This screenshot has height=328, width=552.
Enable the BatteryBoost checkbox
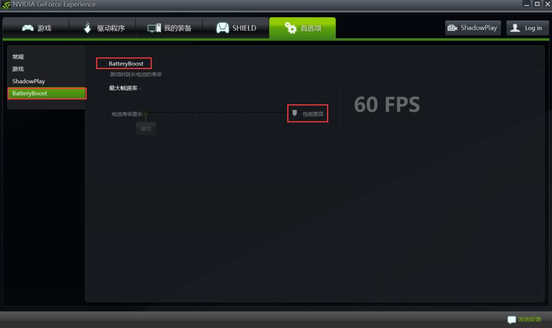click(x=103, y=63)
